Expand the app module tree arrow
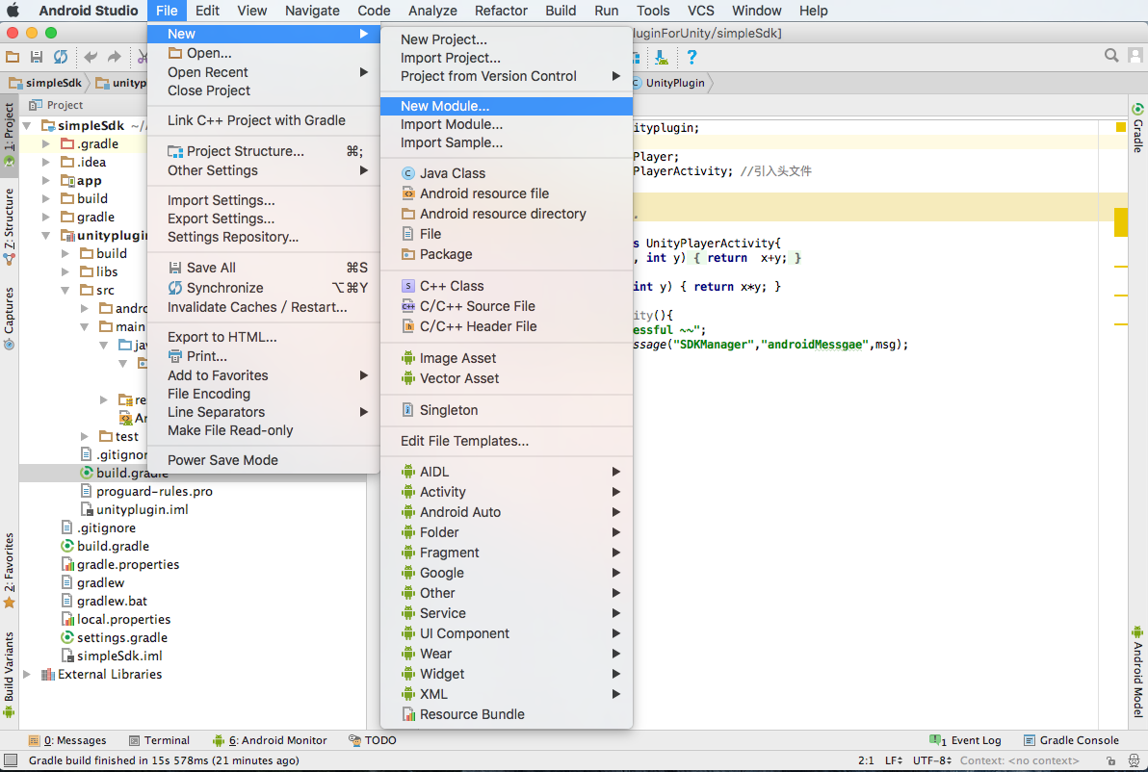This screenshot has height=772, width=1148. [46, 181]
